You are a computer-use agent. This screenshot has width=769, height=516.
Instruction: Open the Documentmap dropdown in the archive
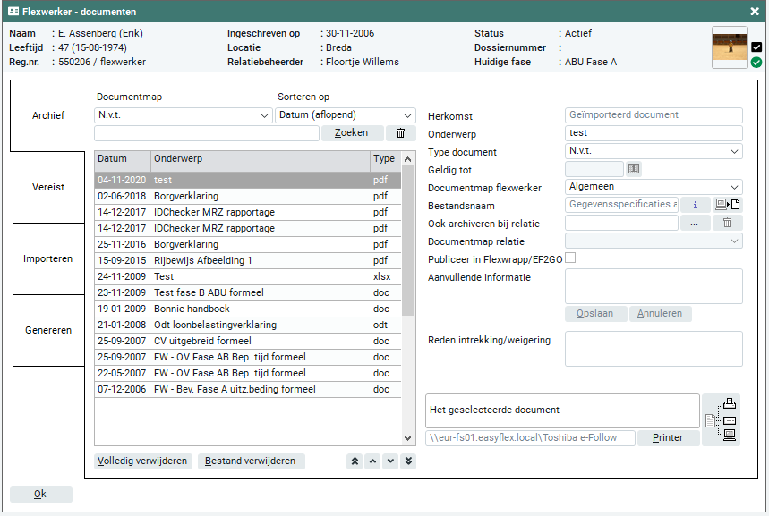coord(183,115)
